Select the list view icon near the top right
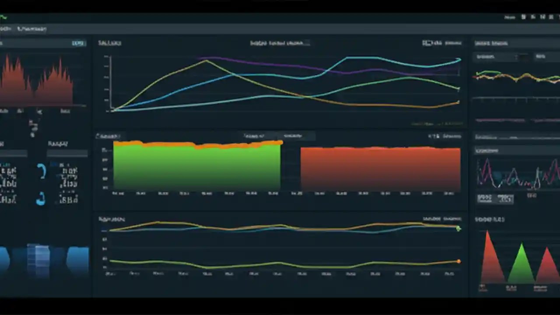This screenshot has height=315, width=560. point(533,17)
